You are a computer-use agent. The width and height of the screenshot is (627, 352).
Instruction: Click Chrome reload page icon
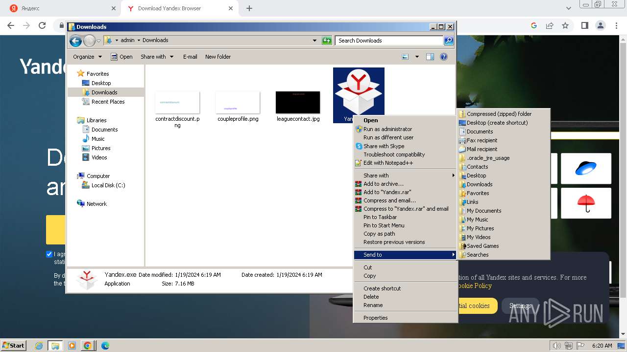click(42, 25)
